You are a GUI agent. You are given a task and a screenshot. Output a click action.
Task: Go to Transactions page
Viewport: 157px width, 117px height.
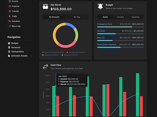coord(17,52)
